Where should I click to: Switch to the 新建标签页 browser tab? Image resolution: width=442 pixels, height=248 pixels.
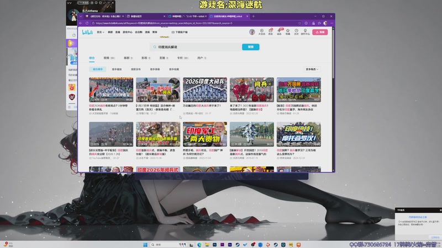[x=146, y=17]
